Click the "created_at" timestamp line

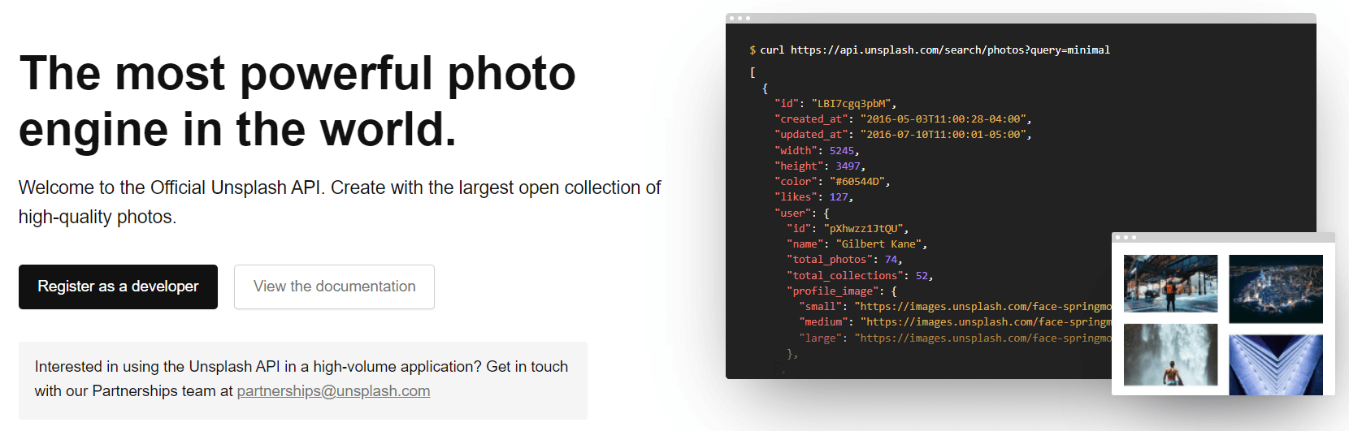pyautogui.click(x=902, y=119)
